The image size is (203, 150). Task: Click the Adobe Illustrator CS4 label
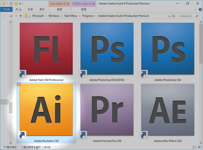click(x=46, y=141)
